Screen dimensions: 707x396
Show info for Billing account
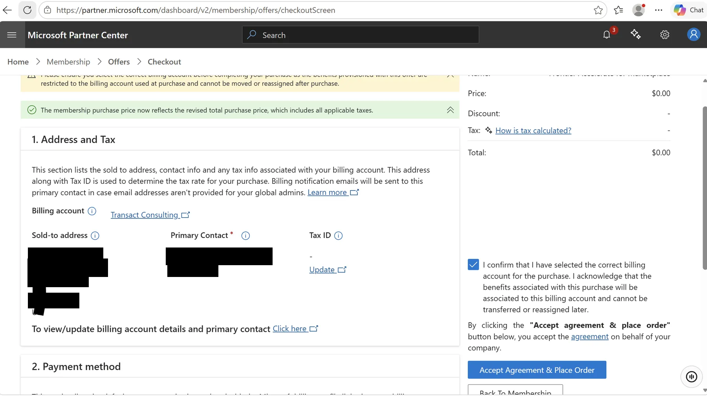click(92, 211)
